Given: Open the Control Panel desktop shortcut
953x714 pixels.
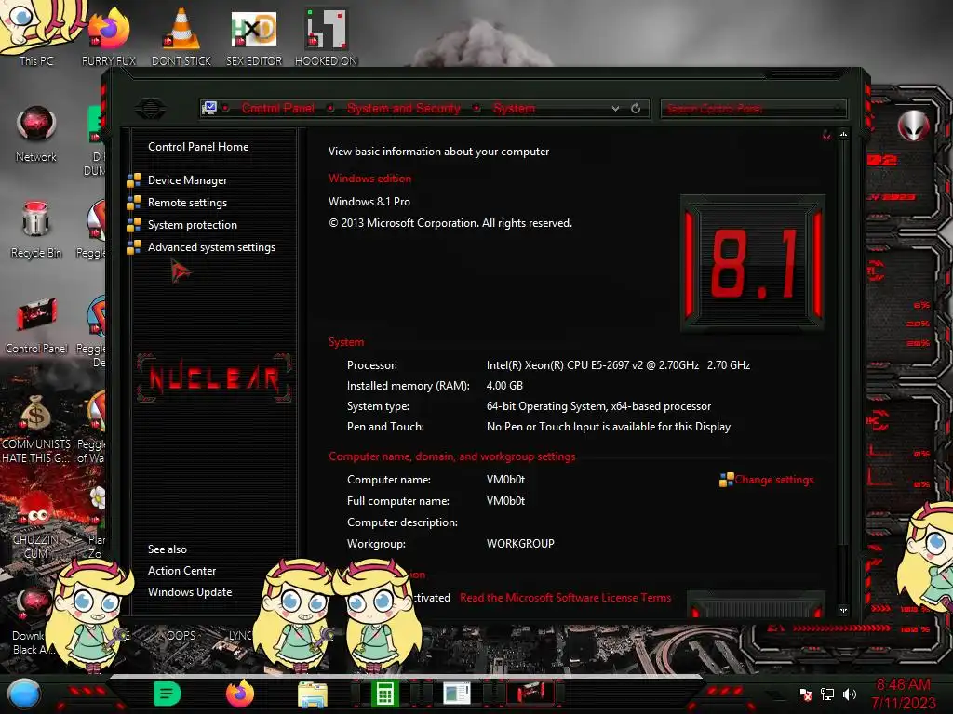Looking at the screenshot, I should (x=36, y=325).
